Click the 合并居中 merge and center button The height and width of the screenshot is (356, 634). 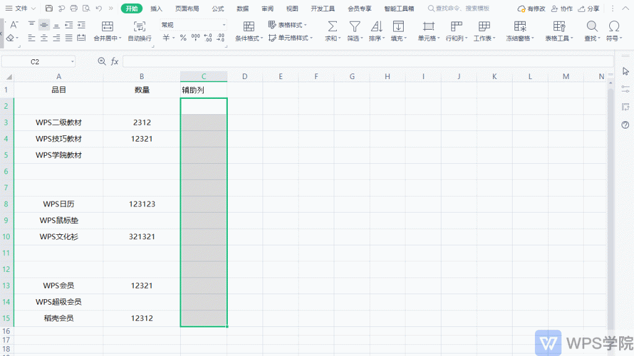click(x=108, y=32)
